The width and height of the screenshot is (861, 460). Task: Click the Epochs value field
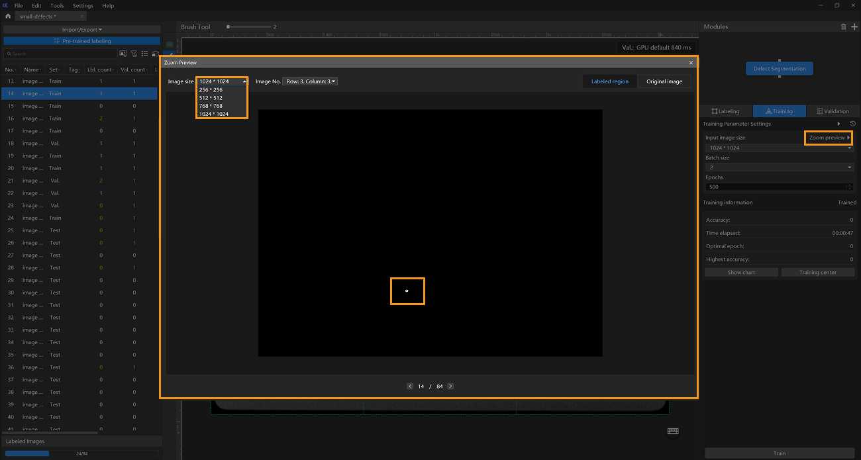coord(775,187)
